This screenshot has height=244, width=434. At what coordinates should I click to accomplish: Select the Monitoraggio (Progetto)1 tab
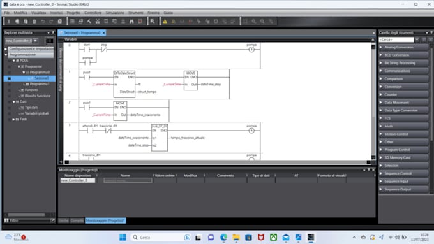[105, 220]
